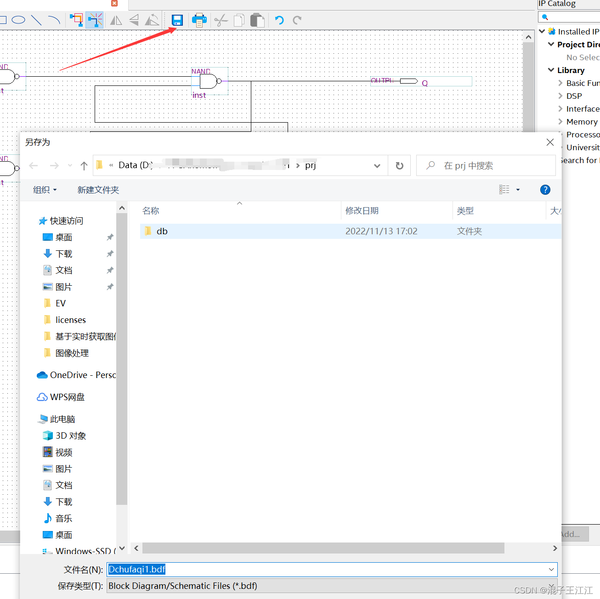Image resolution: width=600 pixels, height=599 pixels.
Task: Refresh the prj folder view
Action: pos(400,166)
